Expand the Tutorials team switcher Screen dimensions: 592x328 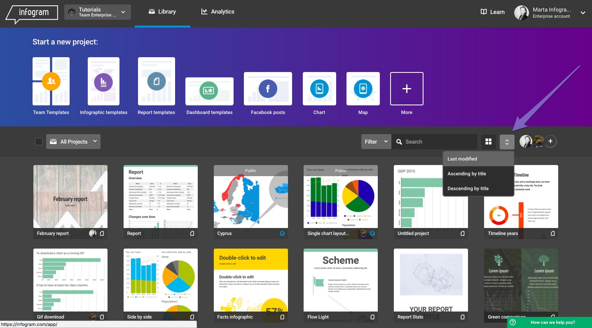point(98,12)
